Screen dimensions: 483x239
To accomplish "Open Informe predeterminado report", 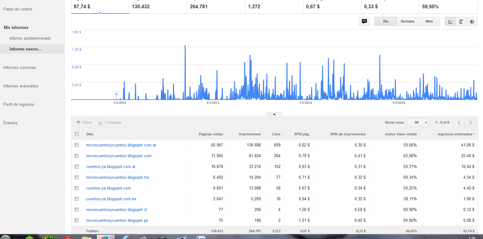I will [x=30, y=38].
